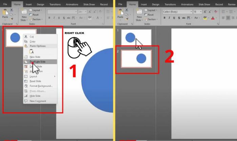237x141 pixels.
Task: Click the paste option icon under Paste Options
Action: tap(31, 51)
